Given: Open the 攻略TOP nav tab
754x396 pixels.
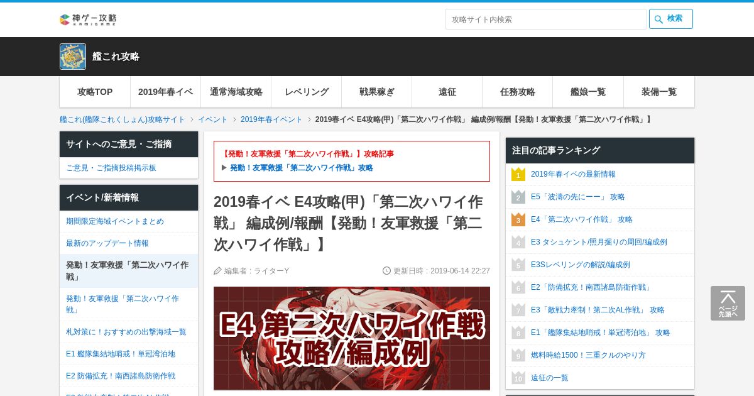Looking at the screenshot, I should pos(95,92).
